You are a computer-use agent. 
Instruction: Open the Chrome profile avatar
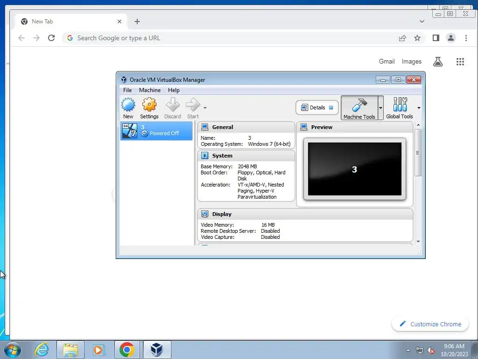[x=451, y=38]
